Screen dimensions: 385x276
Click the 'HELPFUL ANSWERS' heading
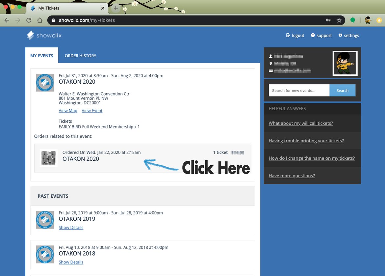click(287, 109)
